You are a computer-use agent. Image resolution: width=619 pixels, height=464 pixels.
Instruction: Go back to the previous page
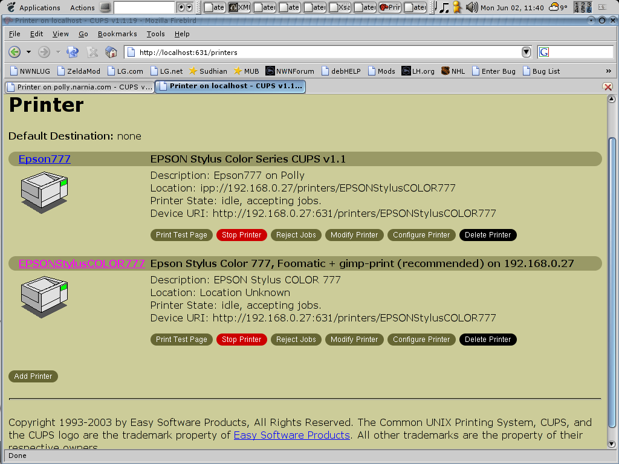pyautogui.click(x=15, y=52)
